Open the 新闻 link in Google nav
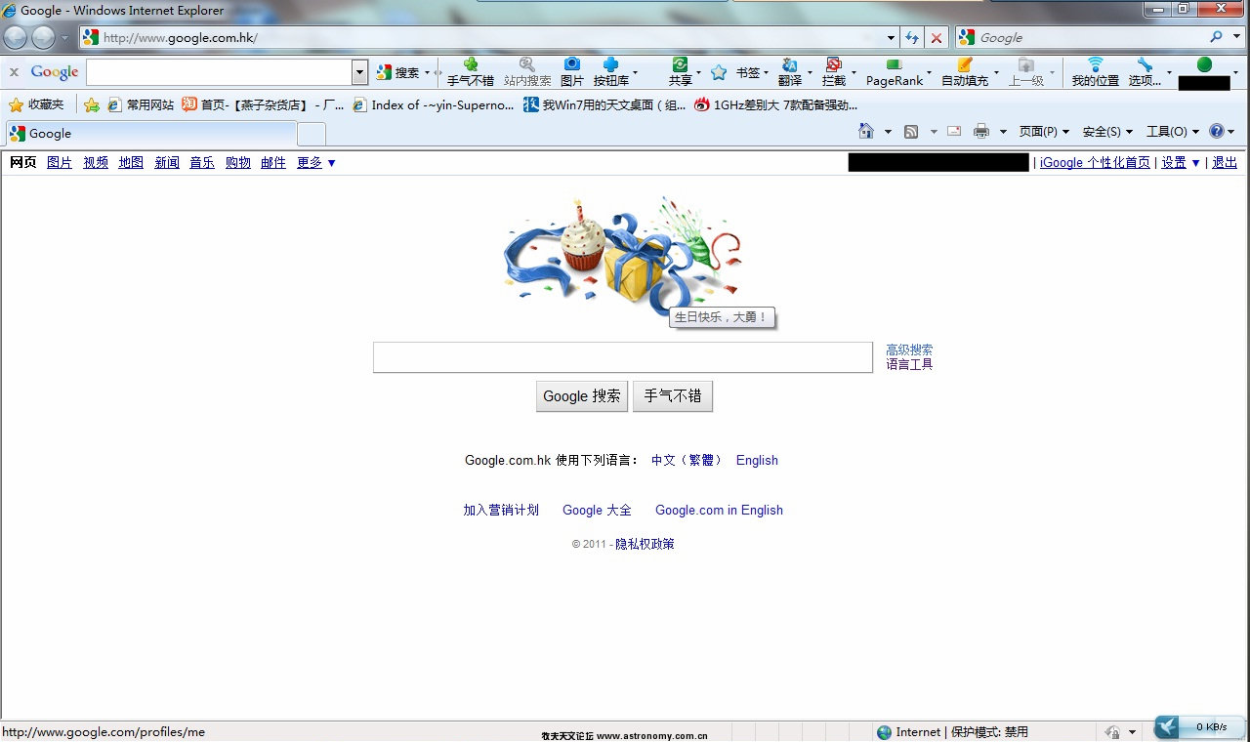This screenshot has width=1250, height=742. [x=167, y=163]
